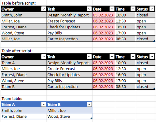This screenshot has width=156, height=122.
Task: Open Date filter dropdown in after-script table
Action: [112, 57]
